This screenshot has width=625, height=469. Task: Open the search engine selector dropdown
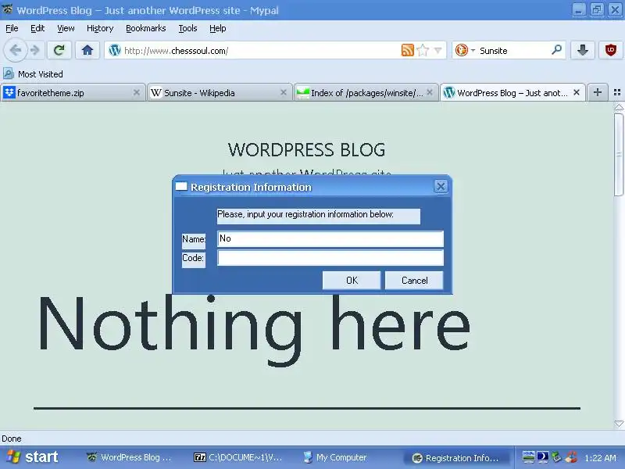pyautogui.click(x=465, y=50)
